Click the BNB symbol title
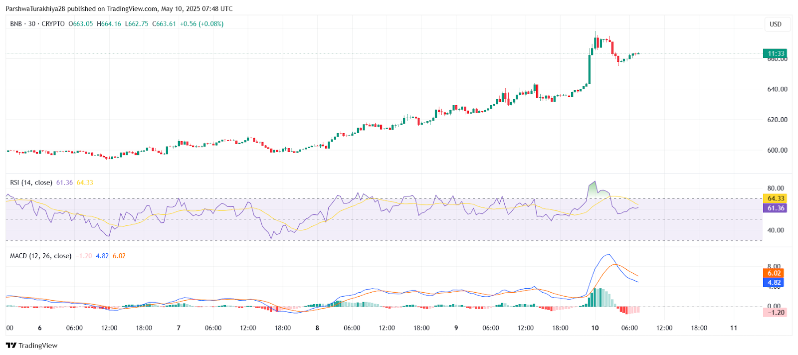The image size is (798, 355). [x=16, y=24]
